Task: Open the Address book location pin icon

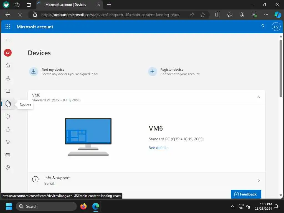Action: tap(7, 167)
